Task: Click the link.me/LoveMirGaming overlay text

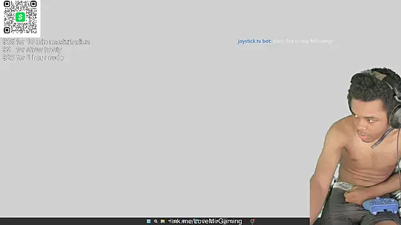Action: pos(206,221)
